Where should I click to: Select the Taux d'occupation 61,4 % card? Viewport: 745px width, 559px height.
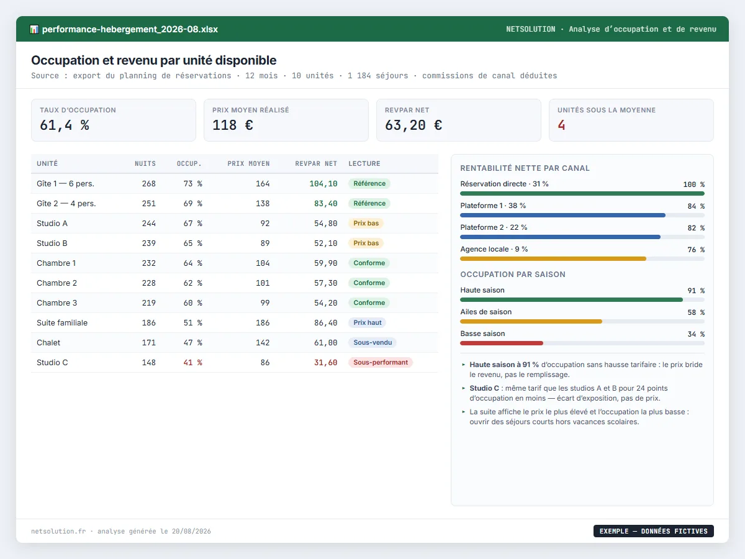[114, 120]
